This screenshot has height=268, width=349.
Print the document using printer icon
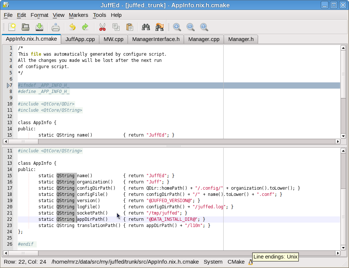coord(56,27)
